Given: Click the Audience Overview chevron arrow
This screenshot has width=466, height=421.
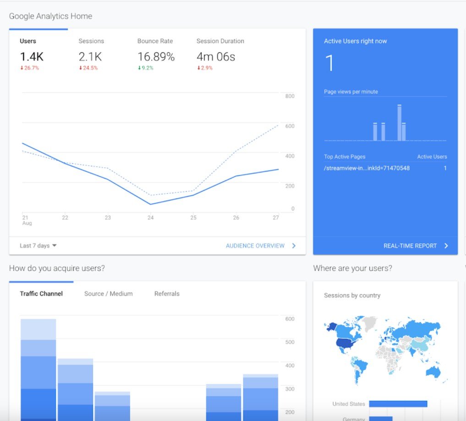Looking at the screenshot, I should (x=294, y=246).
